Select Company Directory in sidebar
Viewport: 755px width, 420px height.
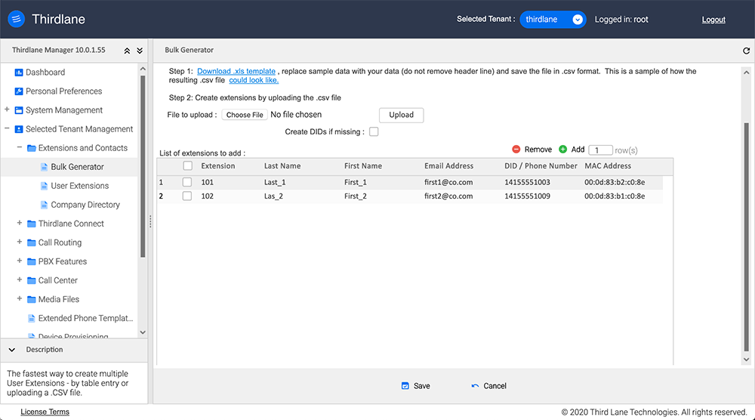85,205
